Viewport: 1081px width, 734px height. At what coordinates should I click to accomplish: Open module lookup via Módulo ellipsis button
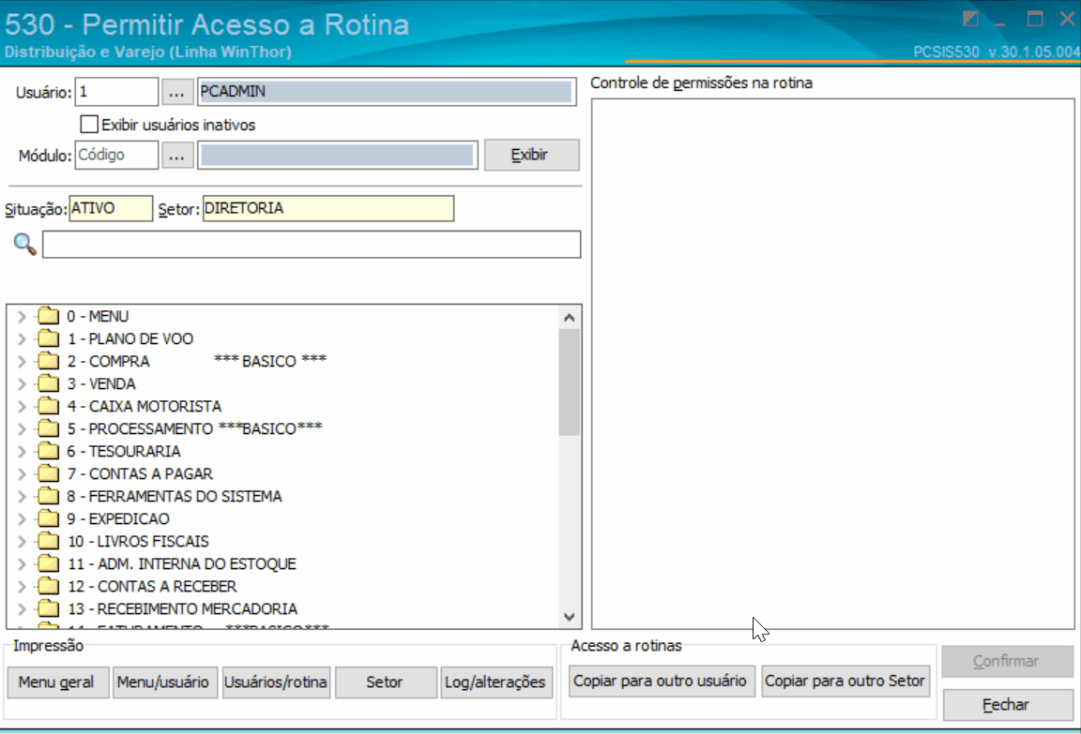point(177,155)
